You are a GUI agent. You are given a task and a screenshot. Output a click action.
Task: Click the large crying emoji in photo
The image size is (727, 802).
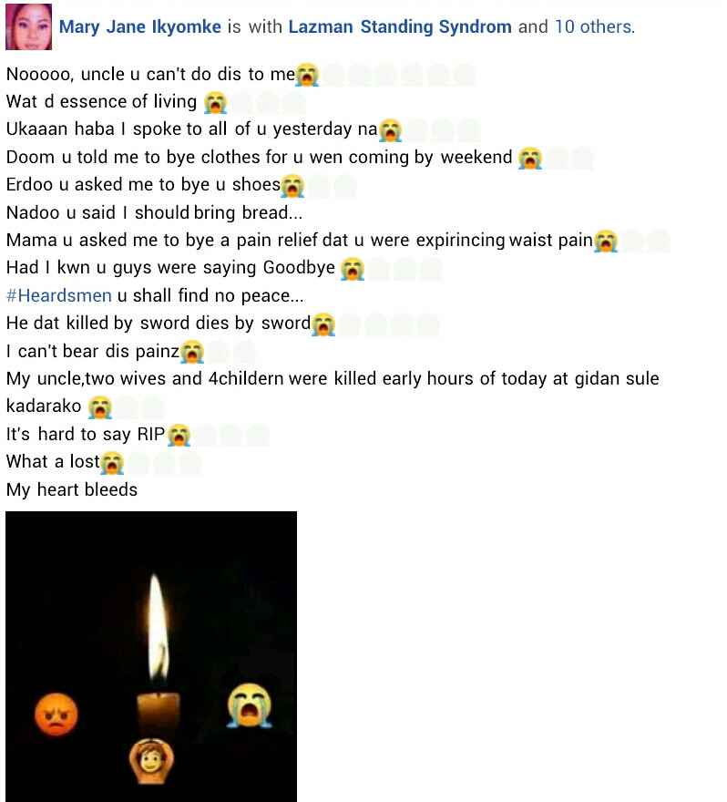250,705
